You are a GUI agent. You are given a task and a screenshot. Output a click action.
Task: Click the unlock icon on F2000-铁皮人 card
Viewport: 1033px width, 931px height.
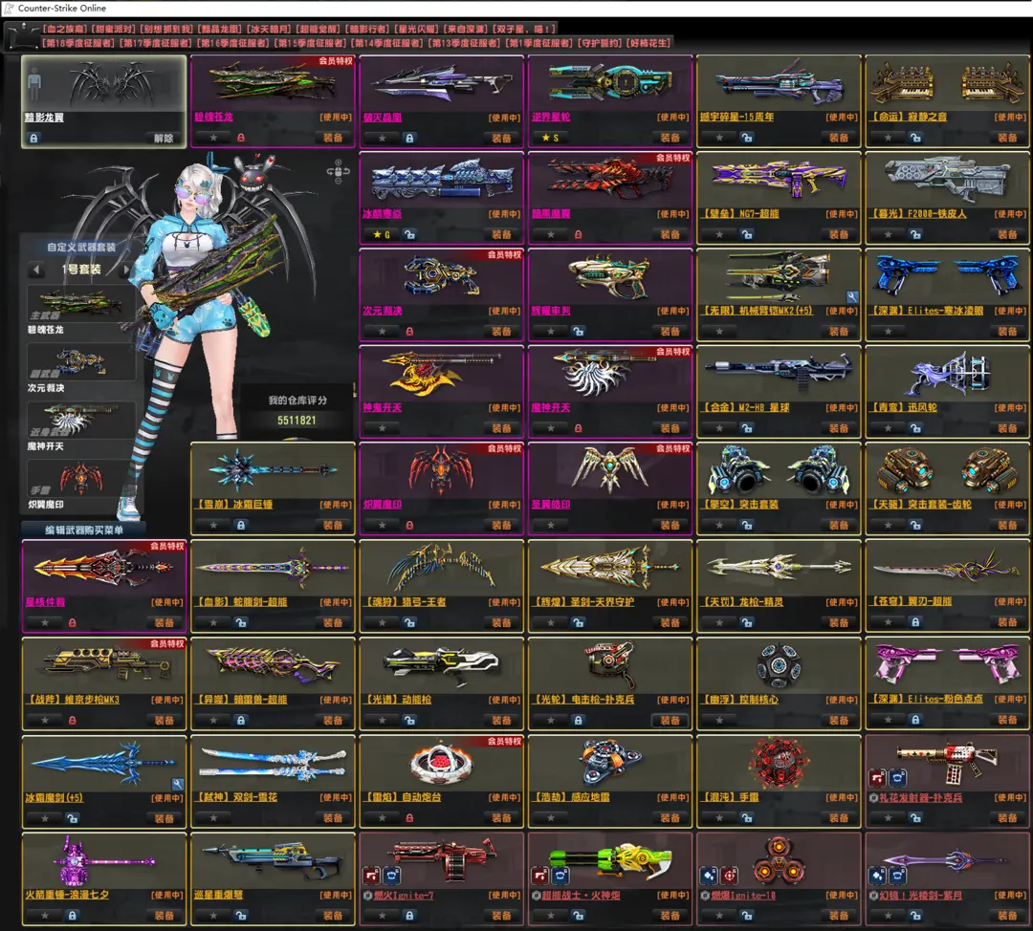[915, 234]
